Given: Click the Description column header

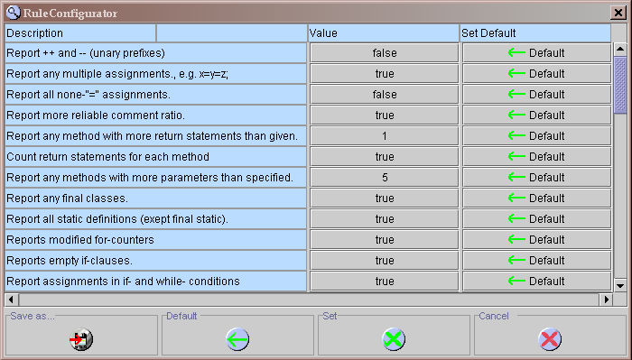Looking at the screenshot, I should 80,33.
